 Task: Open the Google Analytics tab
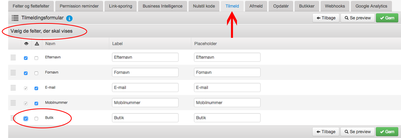coord(371,6)
